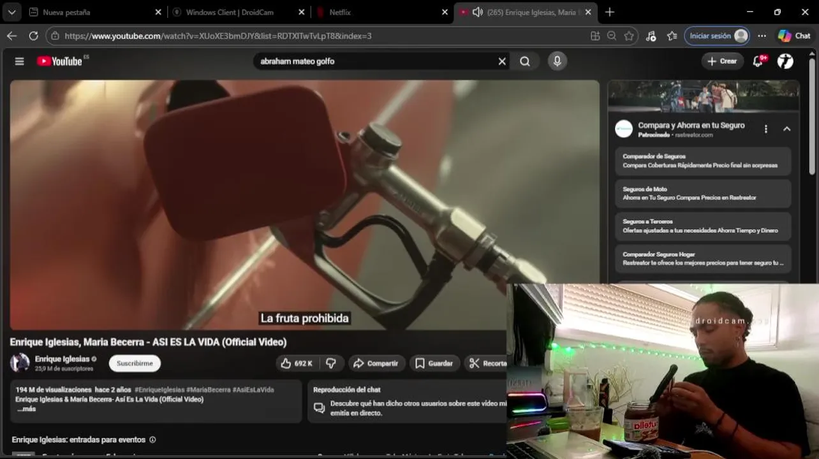Open the browser tab list dropdown
Screen dimensions: 819x459
coord(11,12)
